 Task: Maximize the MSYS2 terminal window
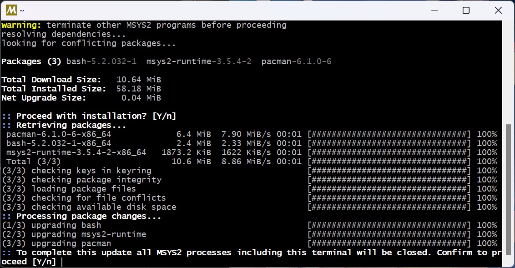click(466, 10)
